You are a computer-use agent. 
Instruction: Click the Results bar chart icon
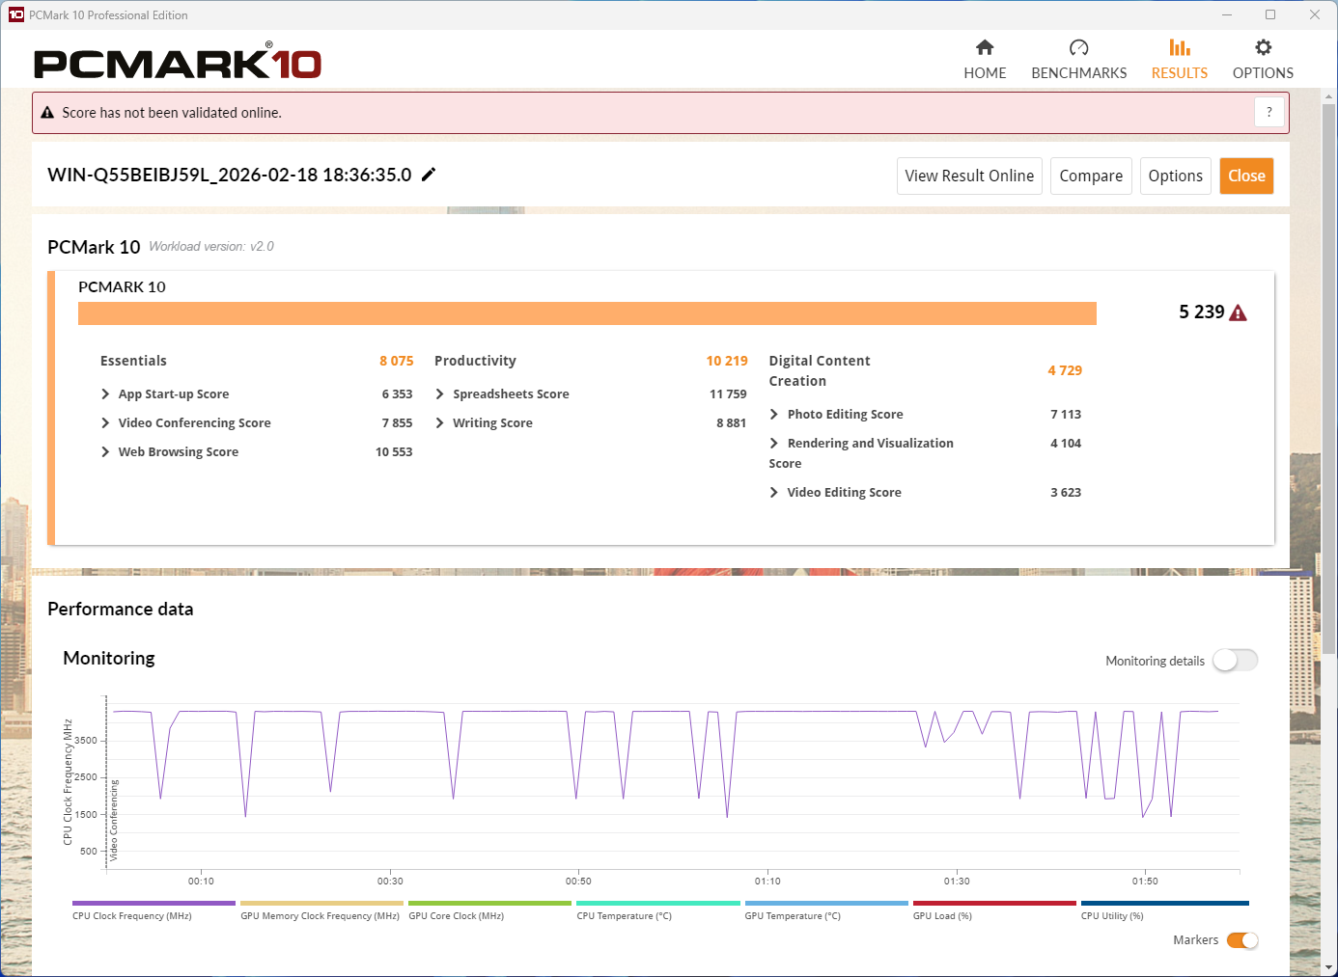1179,48
